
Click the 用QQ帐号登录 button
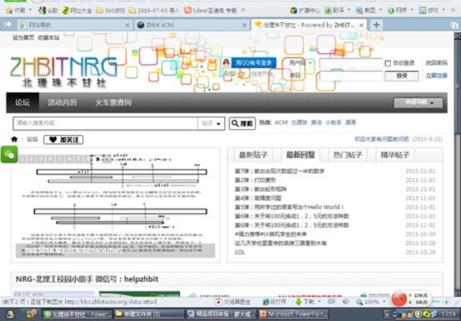tap(254, 63)
